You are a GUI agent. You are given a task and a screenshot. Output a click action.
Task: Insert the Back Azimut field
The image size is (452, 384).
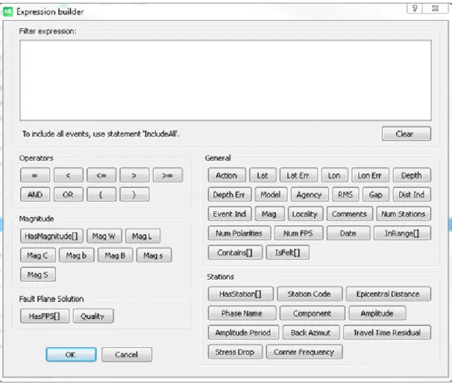[x=311, y=332]
